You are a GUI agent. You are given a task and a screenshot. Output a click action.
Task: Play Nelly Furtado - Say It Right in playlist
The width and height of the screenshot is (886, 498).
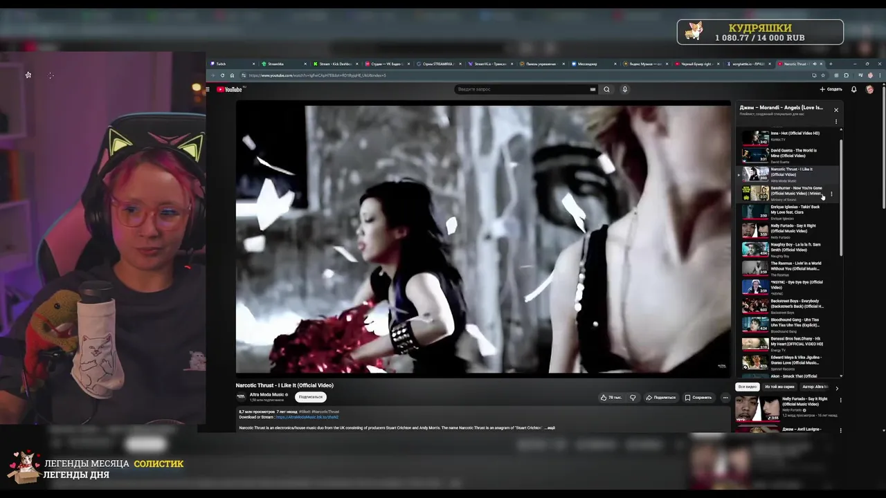tap(788, 230)
